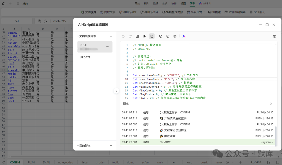Open the PY脚本编辑器 button
The width and height of the screenshot is (282, 165).
click(235, 12)
